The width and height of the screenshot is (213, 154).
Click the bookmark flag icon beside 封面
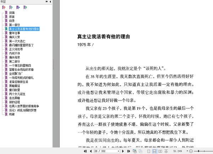6,13
